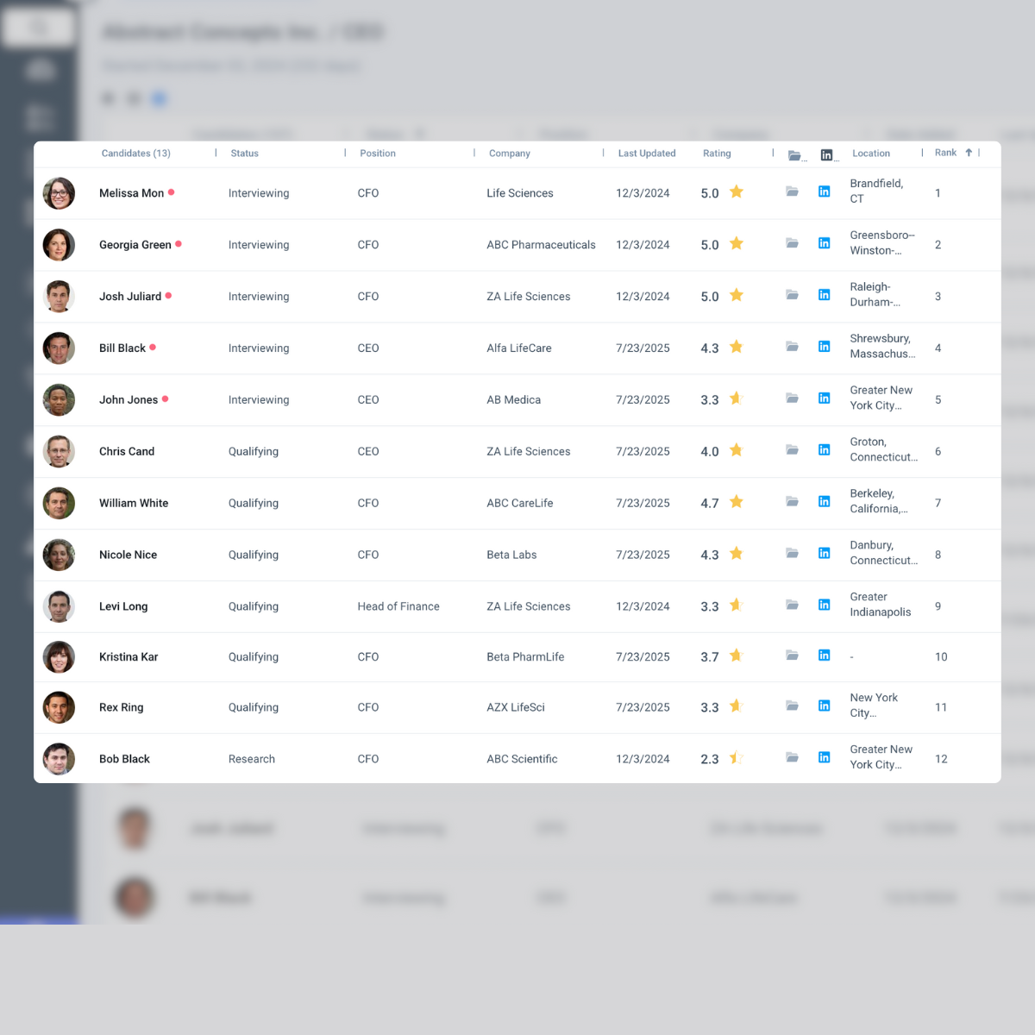Open folder icon for John Jones
This screenshot has width=1035, height=1035.
tap(792, 398)
